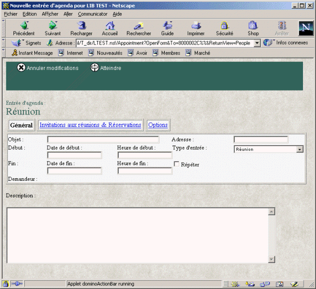Image resolution: width=316 pixels, height=289 pixels.
Task: Switch to Invitations aux réunions & Réservations tab
Action: pos(90,125)
